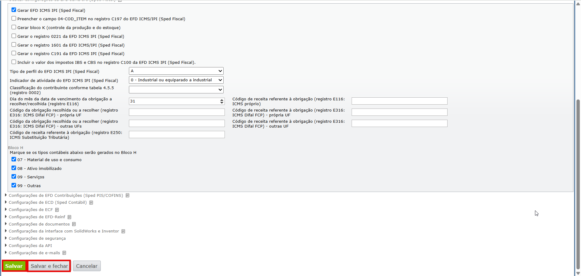
Task: Click the note icon next to Configurações de ECF
Action: click(x=57, y=210)
